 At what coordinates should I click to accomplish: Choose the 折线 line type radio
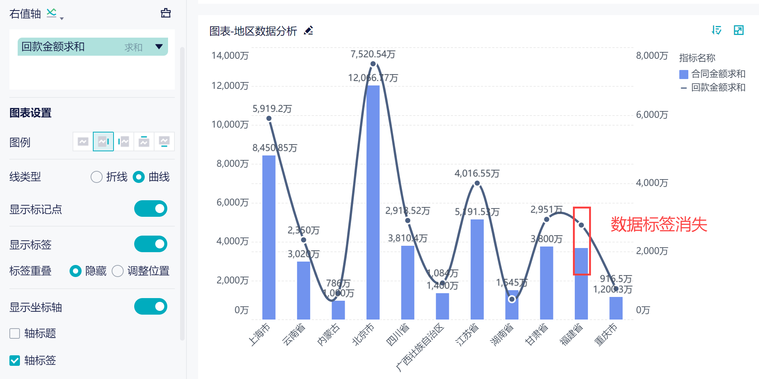[97, 177]
